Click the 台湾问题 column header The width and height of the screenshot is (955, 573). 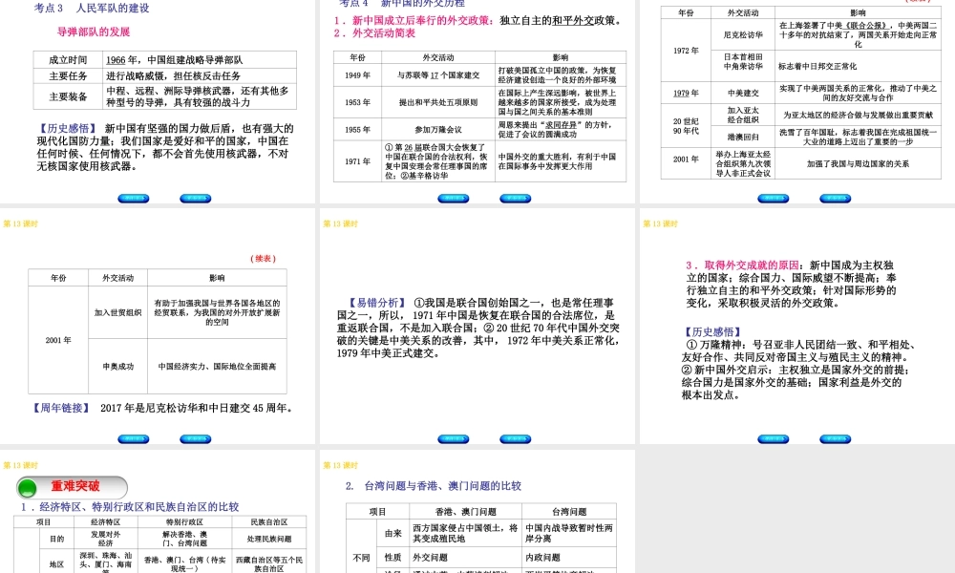pyautogui.click(x=569, y=512)
